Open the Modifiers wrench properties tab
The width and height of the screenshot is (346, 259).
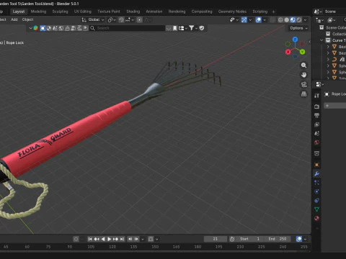click(316, 174)
